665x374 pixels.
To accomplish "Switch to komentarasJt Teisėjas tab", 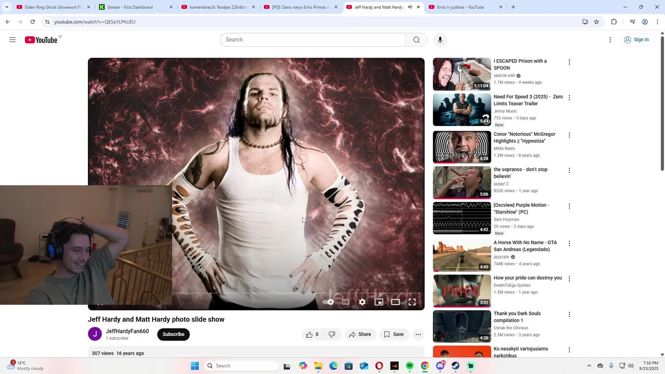I will [x=218, y=7].
